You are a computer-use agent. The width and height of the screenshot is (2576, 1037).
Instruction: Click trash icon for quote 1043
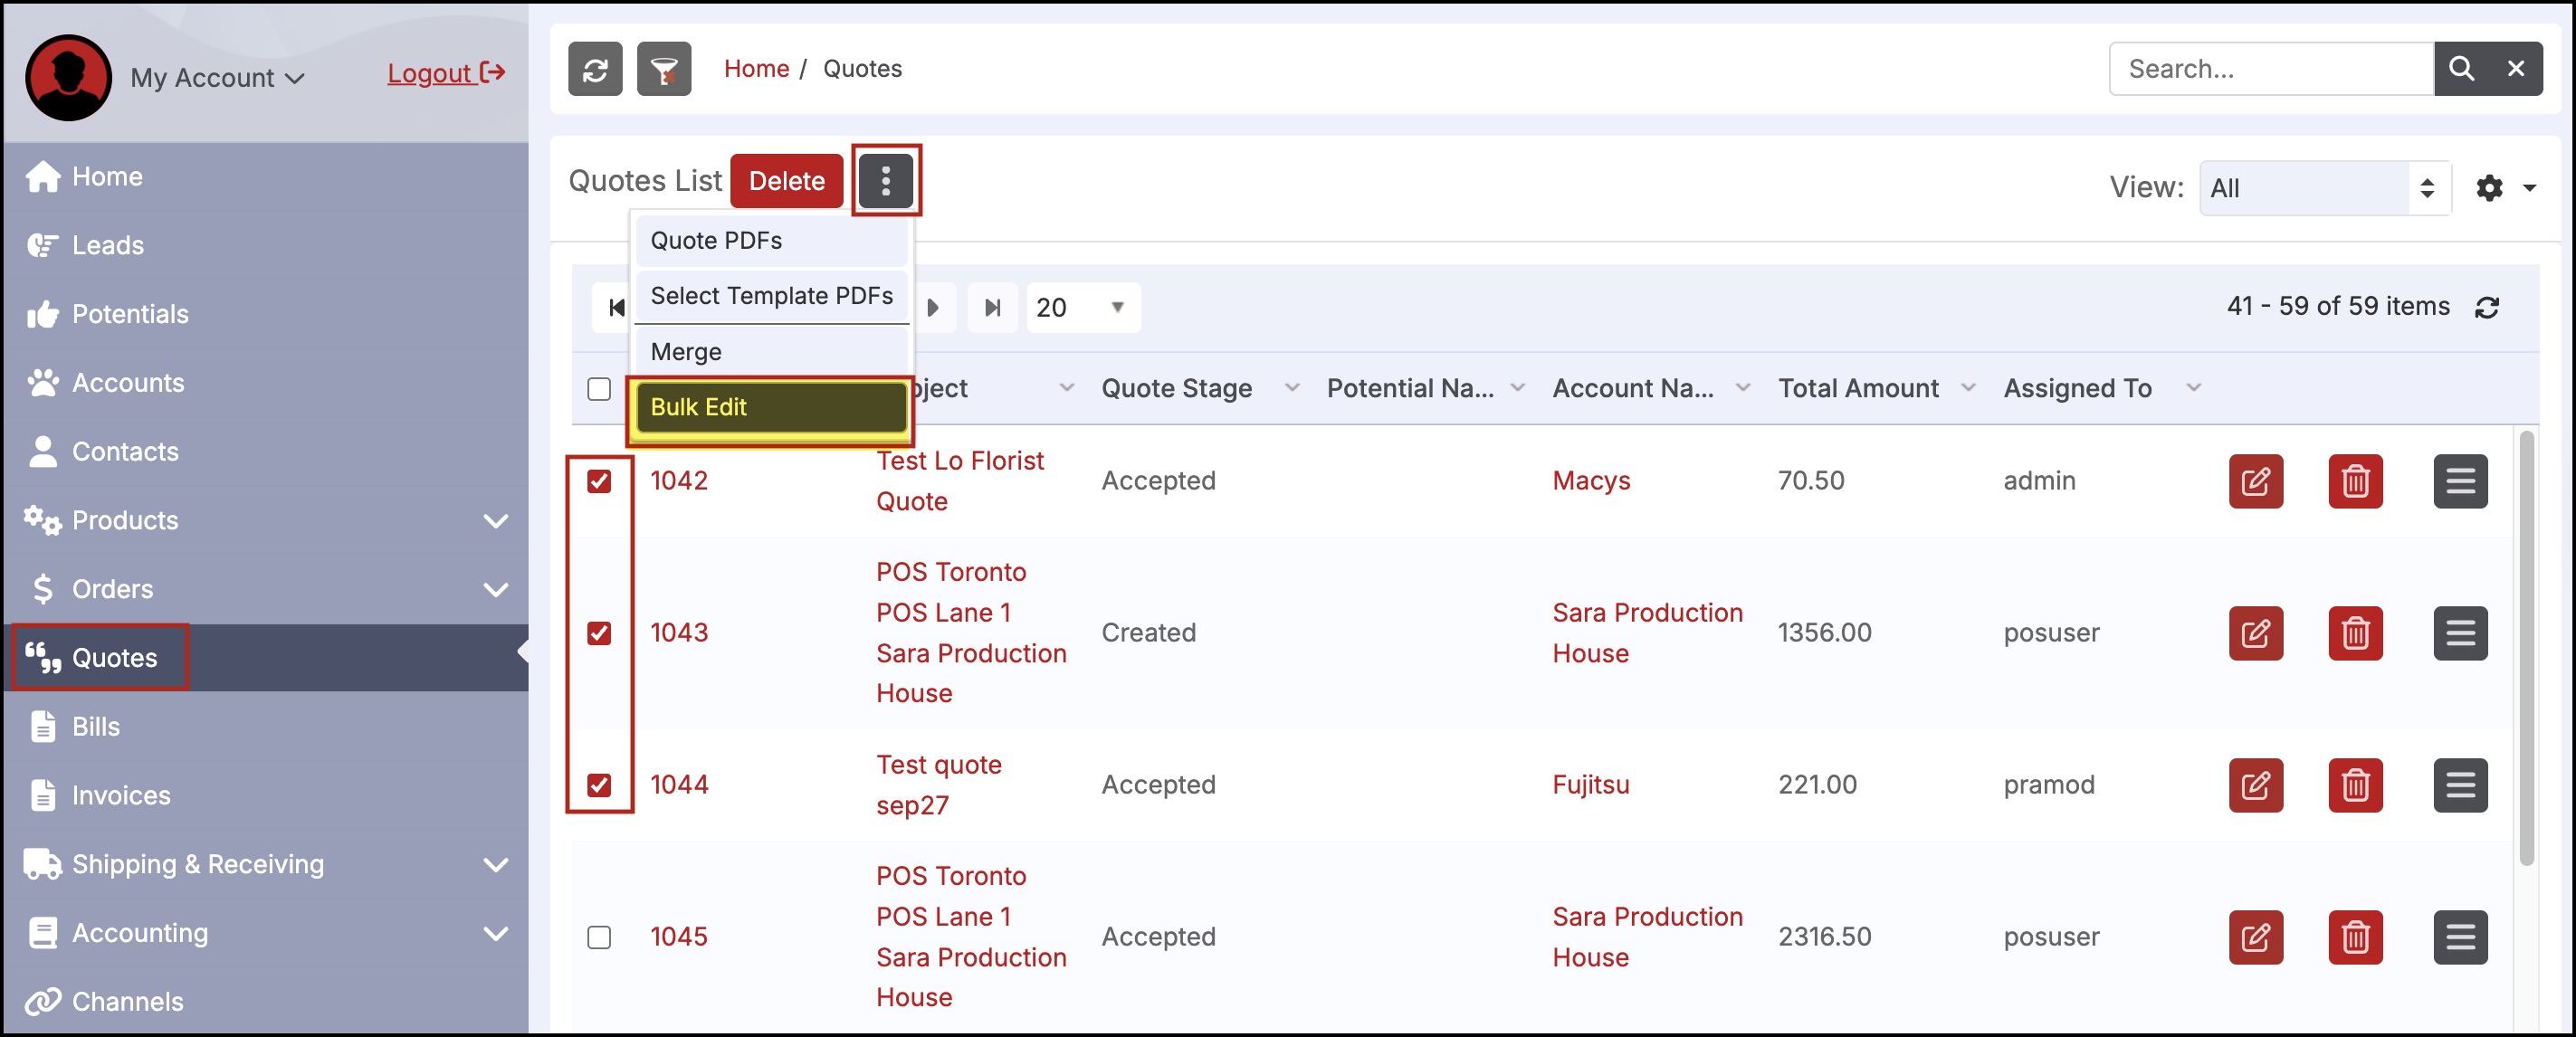pyautogui.click(x=2355, y=633)
